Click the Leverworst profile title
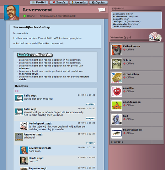Screen dimensions: 165x170 (x=37, y=10)
